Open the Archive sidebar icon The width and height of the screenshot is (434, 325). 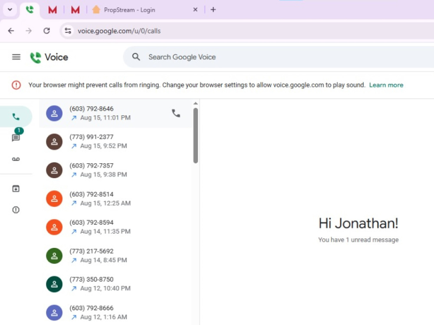(x=16, y=189)
